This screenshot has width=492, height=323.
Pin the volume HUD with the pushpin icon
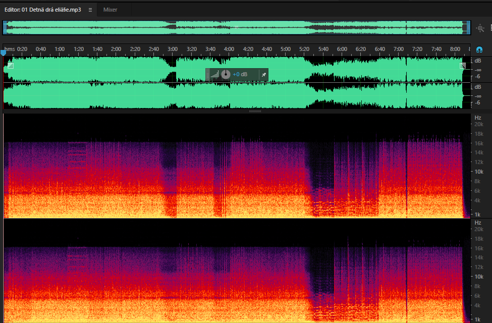click(x=264, y=74)
